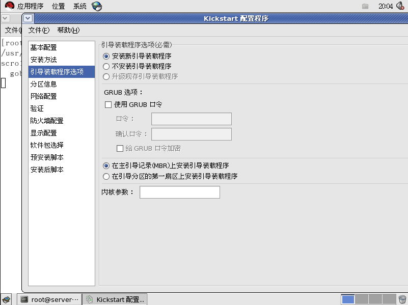Click the 口令 password input field
408x305 pixels.
(x=192, y=119)
